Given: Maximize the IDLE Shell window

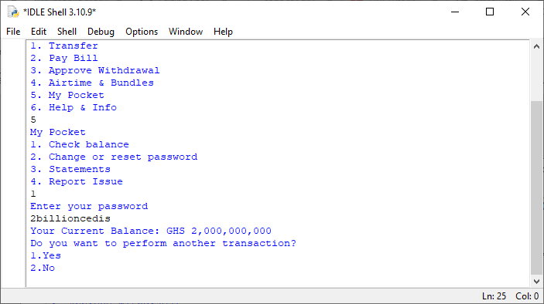Looking at the screenshot, I should click(x=490, y=12).
